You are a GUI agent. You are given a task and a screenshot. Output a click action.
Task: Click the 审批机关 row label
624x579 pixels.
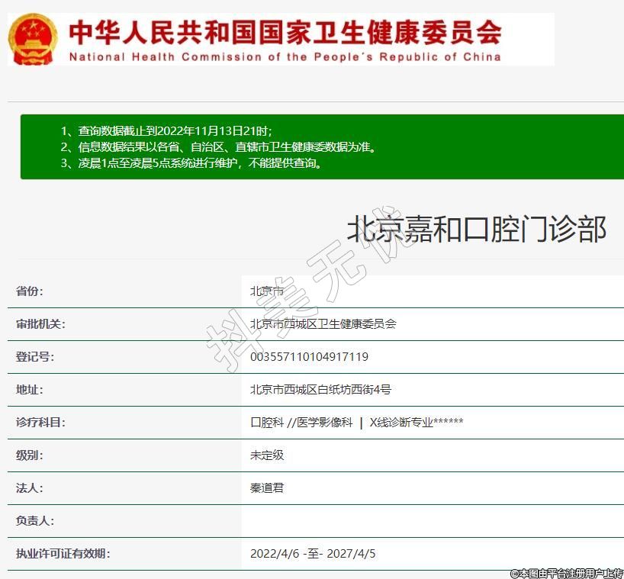point(40,324)
